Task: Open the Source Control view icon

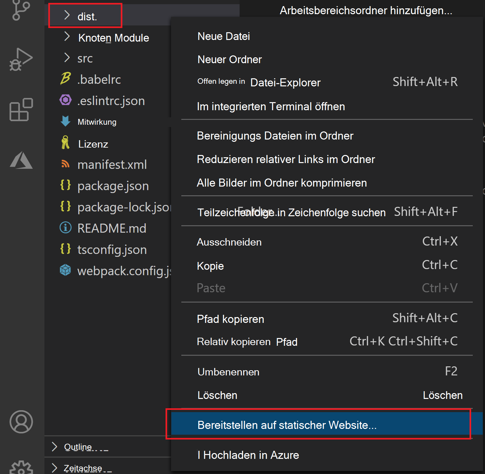Action: pyautogui.click(x=21, y=10)
